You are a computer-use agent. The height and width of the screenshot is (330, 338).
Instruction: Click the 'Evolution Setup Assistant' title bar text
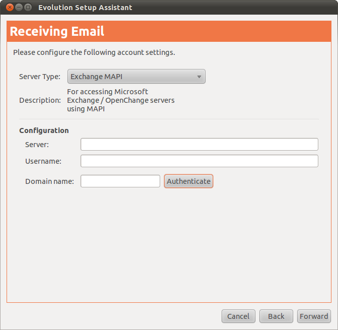point(85,8)
